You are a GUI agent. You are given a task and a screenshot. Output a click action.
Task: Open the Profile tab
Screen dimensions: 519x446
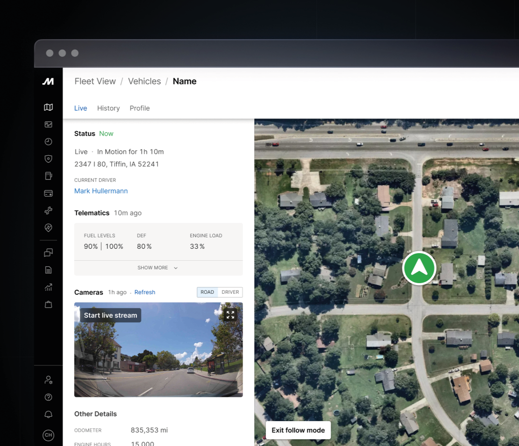(140, 108)
